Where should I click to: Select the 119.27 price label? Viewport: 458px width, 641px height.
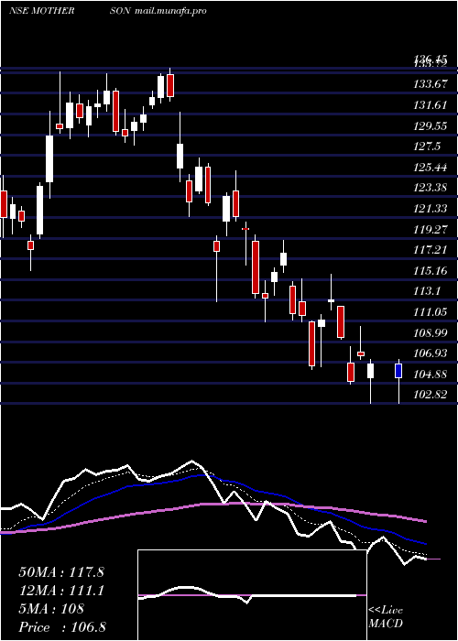tap(430, 229)
